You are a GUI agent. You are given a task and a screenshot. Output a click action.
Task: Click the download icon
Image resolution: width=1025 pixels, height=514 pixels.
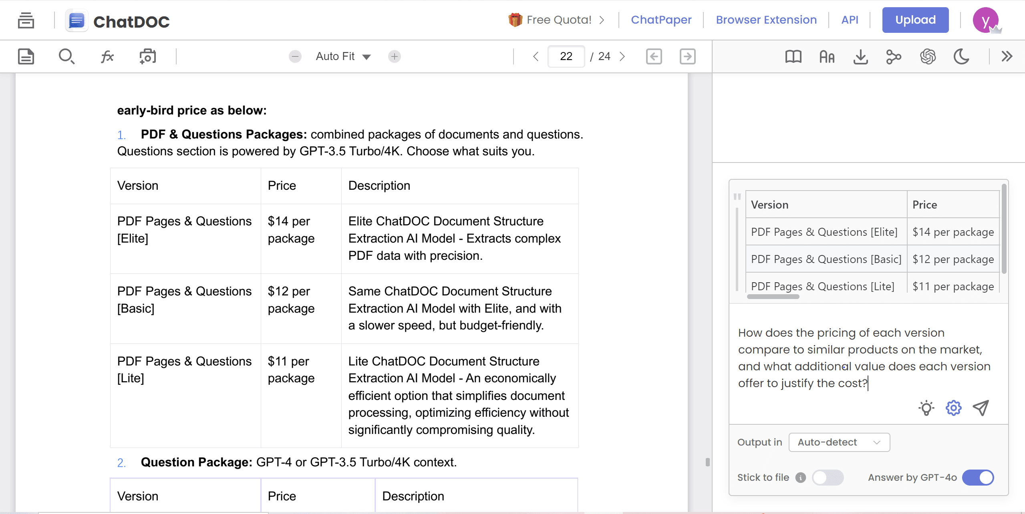click(x=860, y=56)
